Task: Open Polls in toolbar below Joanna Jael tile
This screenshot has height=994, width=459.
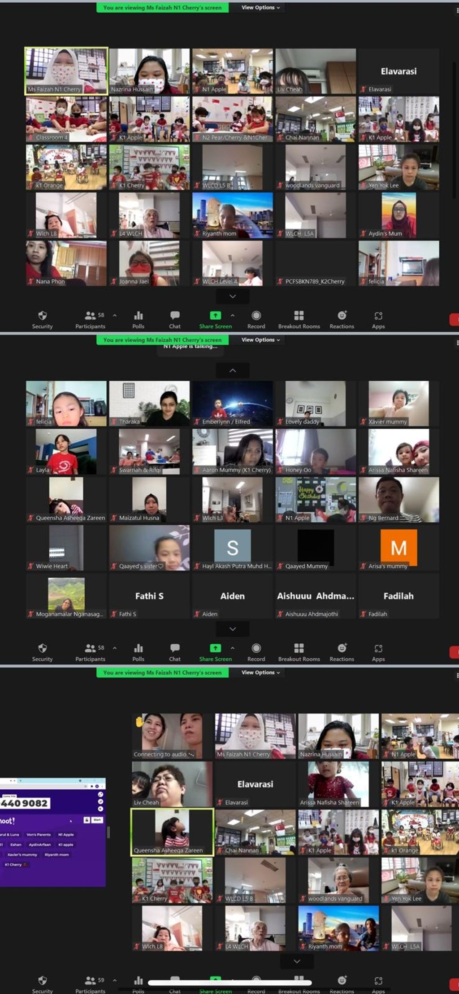Action: (x=138, y=320)
